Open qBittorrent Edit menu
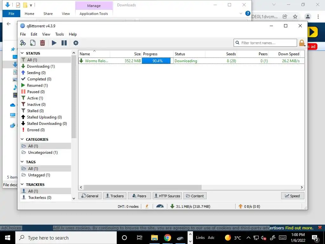The height and width of the screenshot is (244, 325). [34, 34]
